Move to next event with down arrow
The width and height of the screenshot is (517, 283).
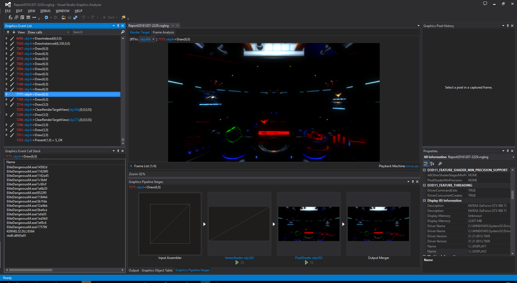[x=14, y=32]
